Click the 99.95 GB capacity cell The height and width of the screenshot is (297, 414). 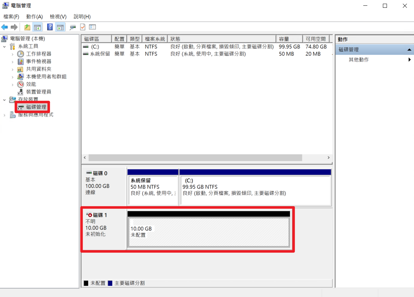point(290,47)
